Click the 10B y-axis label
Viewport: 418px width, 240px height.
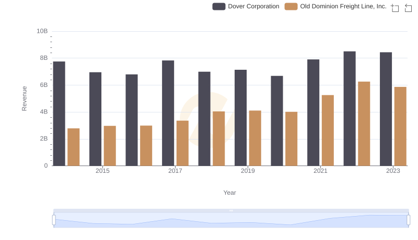[42, 31]
